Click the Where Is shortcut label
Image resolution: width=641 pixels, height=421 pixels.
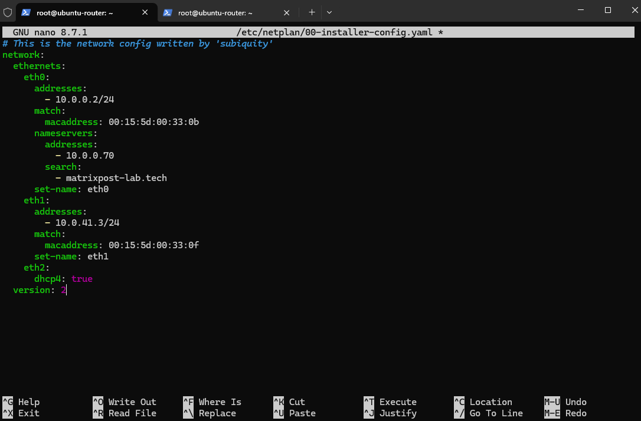coord(220,402)
